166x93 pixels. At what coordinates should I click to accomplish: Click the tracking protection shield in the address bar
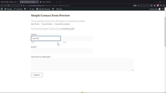point(21,5)
